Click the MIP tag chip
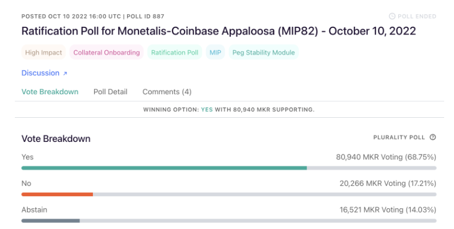 click(x=215, y=53)
